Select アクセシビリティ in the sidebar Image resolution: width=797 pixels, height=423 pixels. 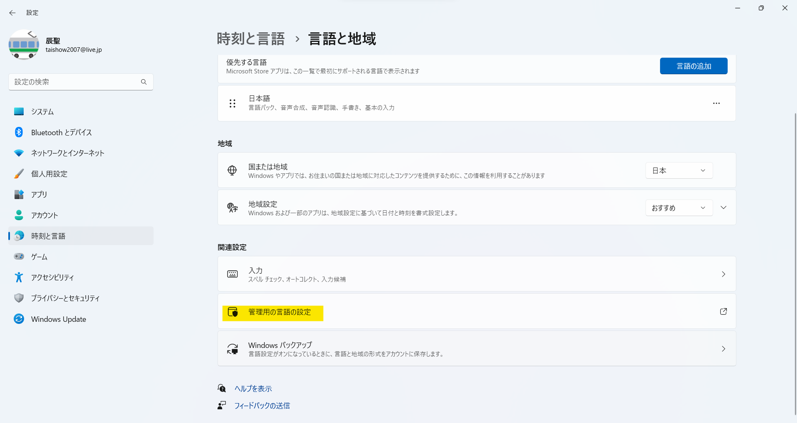click(x=81, y=277)
